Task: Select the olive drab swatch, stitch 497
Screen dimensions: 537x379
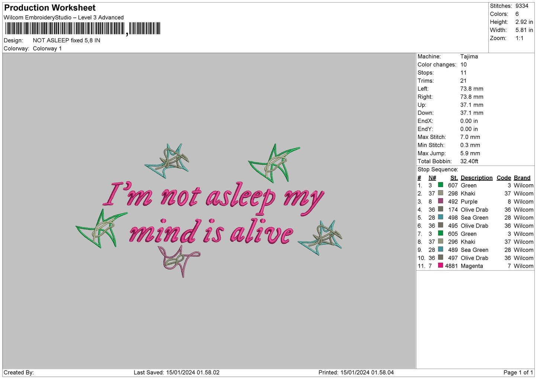Action: tap(440, 258)
